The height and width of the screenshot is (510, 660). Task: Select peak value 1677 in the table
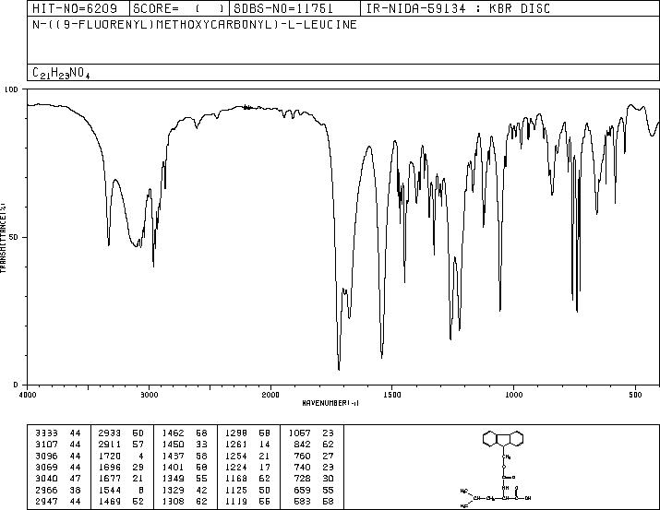pos(110,479)
